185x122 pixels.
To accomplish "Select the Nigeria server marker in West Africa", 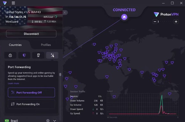I will pyautogui.click(x=107, y=77).
